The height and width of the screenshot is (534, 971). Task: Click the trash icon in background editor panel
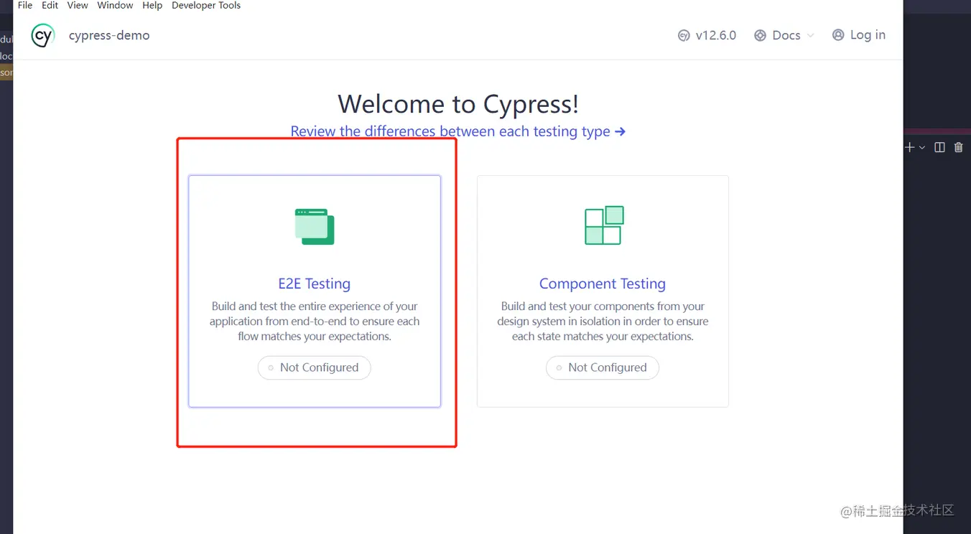tap(958, 147)
